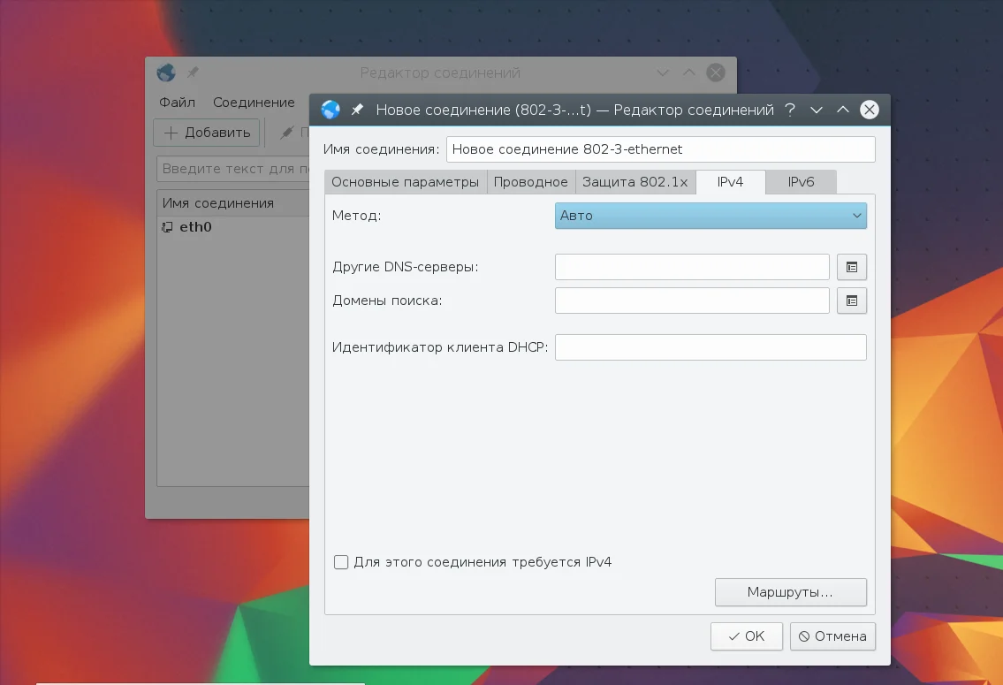Click the help question mark in dialog title

[790, 110]
